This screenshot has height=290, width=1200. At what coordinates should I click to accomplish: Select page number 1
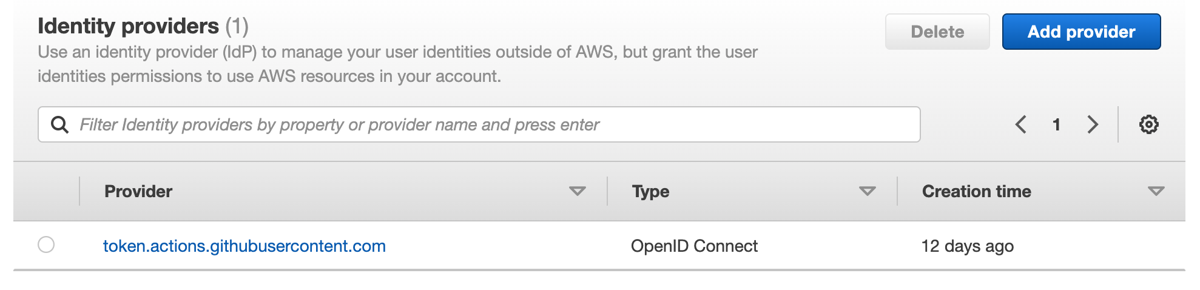coord(1056,125)
